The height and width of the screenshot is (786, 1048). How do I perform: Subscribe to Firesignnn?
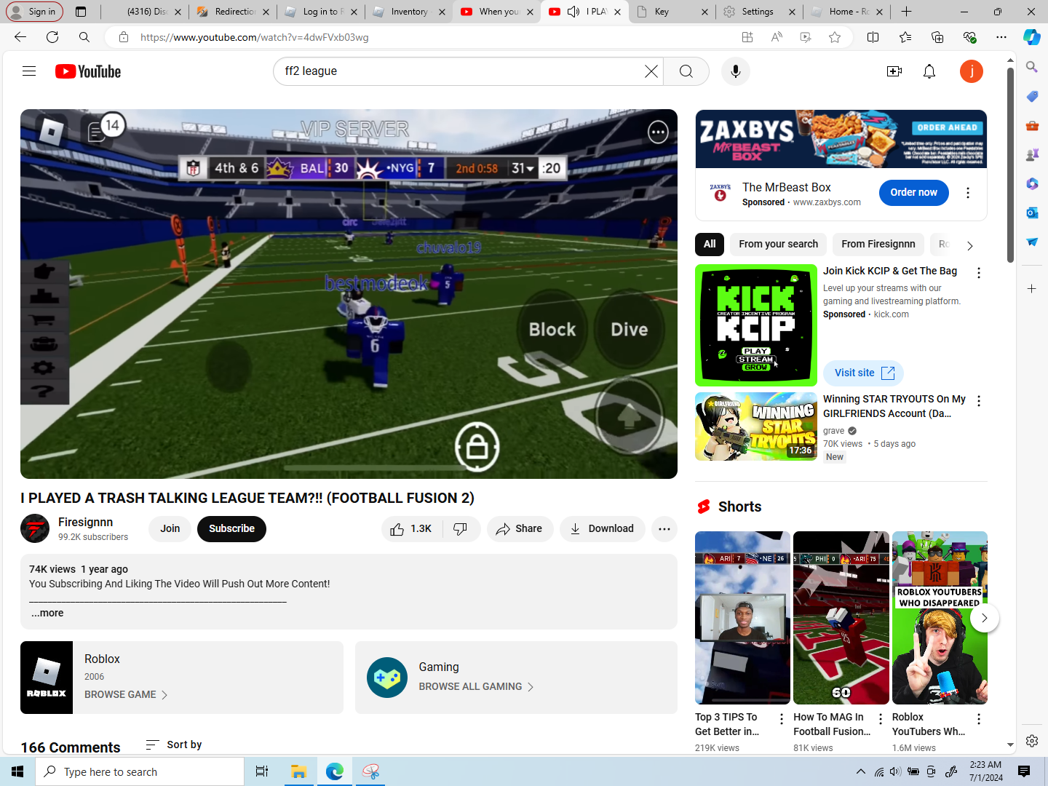tap(231, 529)
